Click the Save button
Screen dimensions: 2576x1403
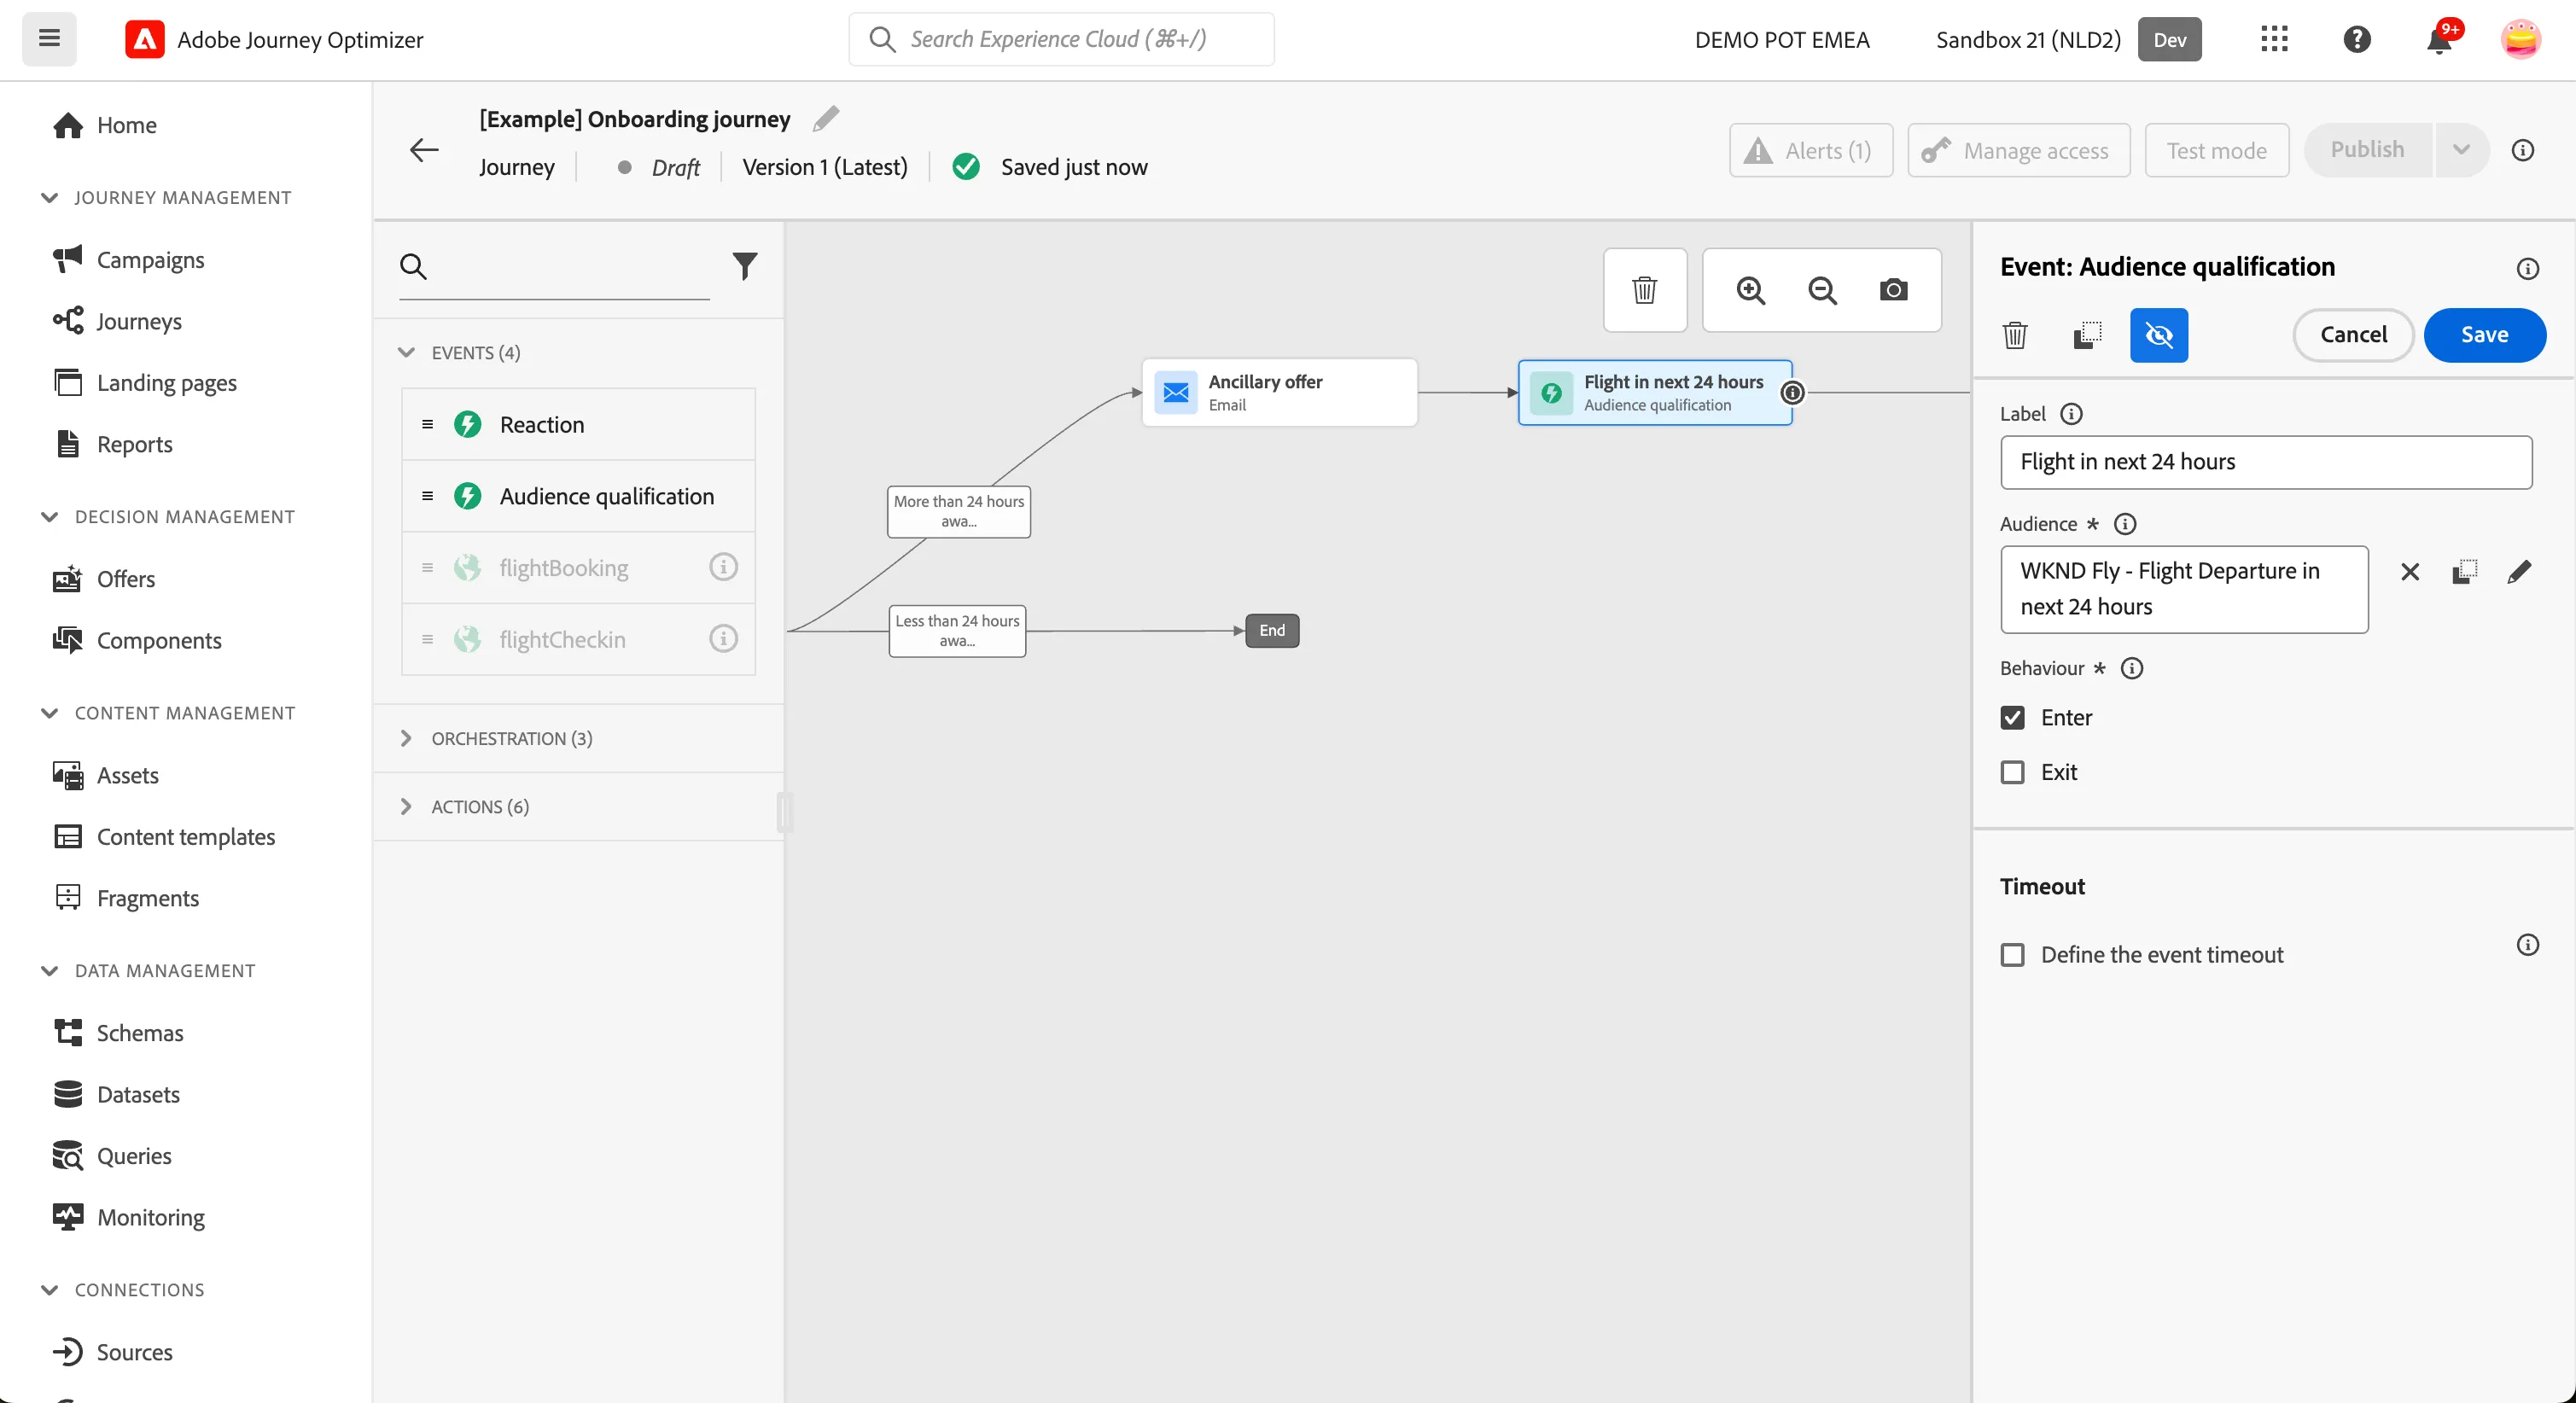point(2484,335)
